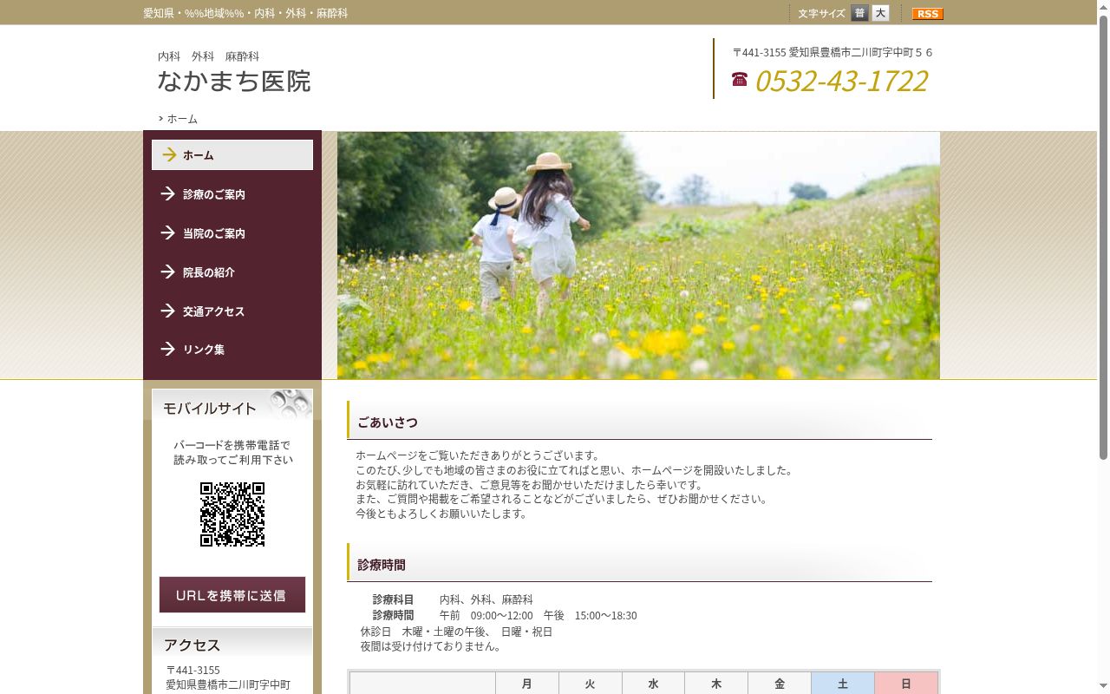Image resolution: width=1110 pixels, height=694 pixels.
Task: Go to 交通アクセス page
Action: pyautogui.click(x=232, y=311)
